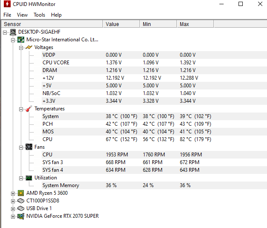The width and height of the screenshot is (267, 228).
Task: Select the System Memory utilization row
Action: tap(154, 185)
